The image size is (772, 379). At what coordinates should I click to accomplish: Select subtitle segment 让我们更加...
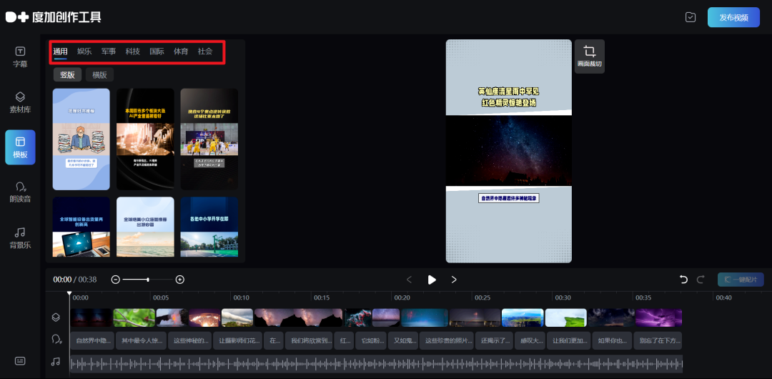coord(570,340)
